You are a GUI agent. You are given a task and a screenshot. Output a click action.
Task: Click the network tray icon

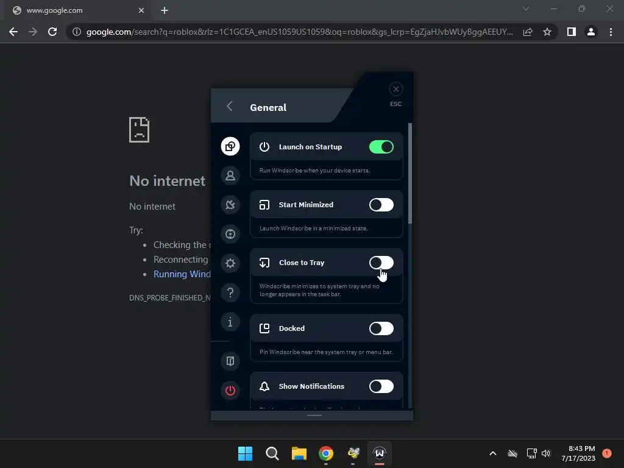coord(531,453)
